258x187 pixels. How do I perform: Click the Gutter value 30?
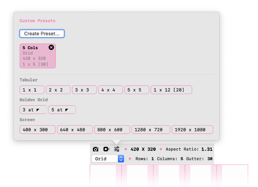tap(210, 159)
